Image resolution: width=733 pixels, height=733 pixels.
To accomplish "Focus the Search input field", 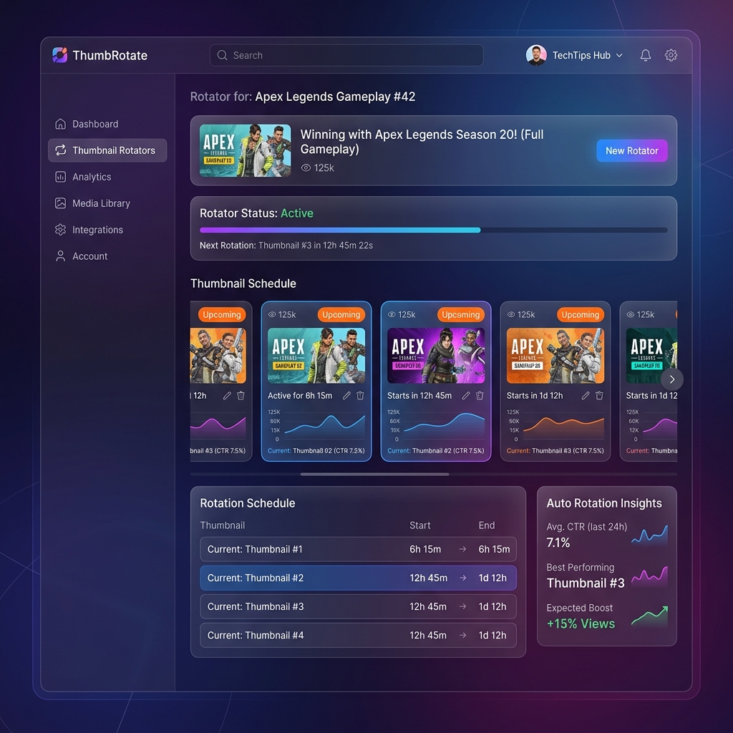I will click(x=346, y=55).
